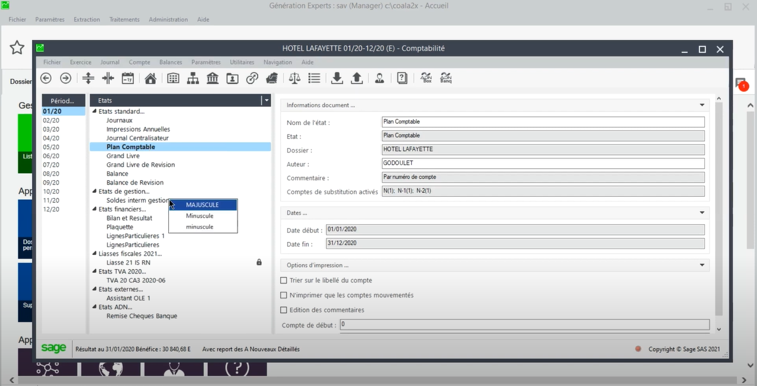The height and width of the screenshot is (386, 757).
Task: Click the user person toolbar icon
Action: [x=380, y=78]
